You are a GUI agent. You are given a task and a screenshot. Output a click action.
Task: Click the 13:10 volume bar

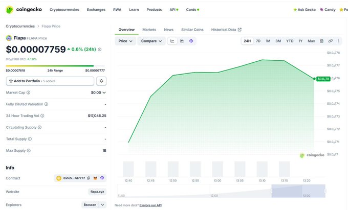coord(262,169)
